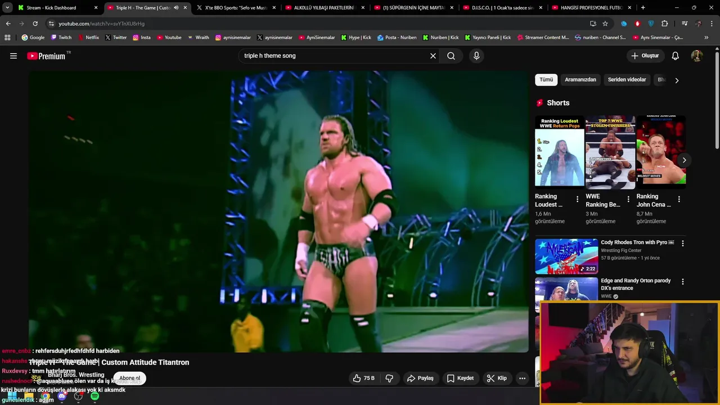The height and width of the screenshot is (405, 720).
Task: Select the Aramanızdan filter chip
Action: [580, 80]
